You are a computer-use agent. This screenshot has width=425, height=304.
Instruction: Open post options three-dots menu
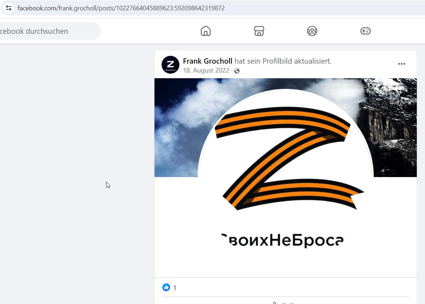tap(402, 64)
